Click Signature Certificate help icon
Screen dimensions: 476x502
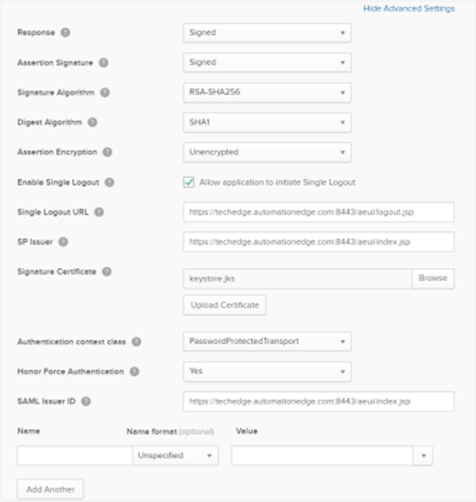tap(106, 272)
